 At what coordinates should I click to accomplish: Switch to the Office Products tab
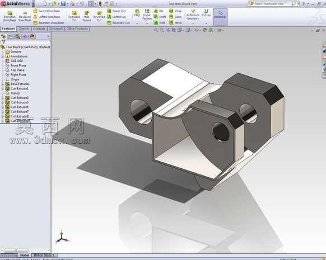pos(77,29)
